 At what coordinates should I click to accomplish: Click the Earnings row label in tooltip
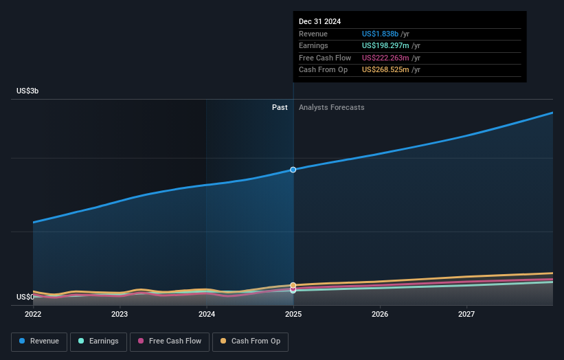[313, 45]
